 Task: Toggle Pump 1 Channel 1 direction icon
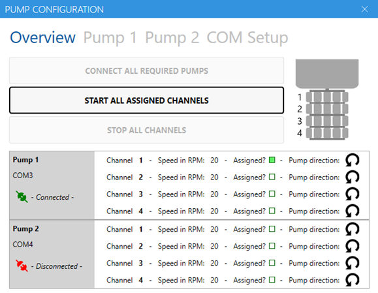click(x=352, y=161)
